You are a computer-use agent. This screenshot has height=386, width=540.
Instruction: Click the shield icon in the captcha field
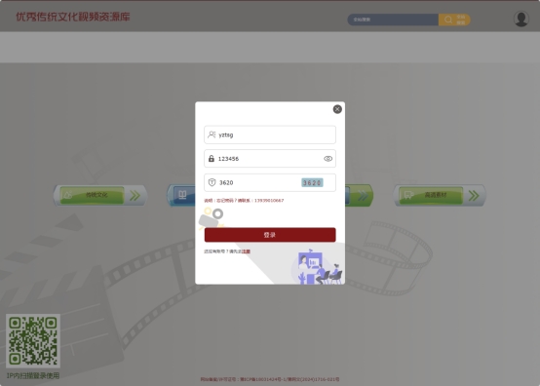tap(212, 182)
